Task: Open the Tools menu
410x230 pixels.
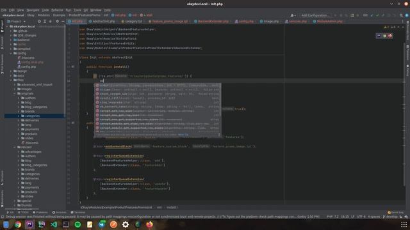Action: pyautogui.click(x=77, y=10)
